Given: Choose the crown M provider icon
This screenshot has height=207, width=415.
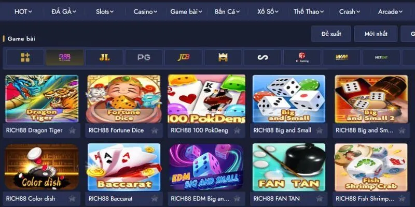Looking at the screenshot, I should click(x=223, y=57).
